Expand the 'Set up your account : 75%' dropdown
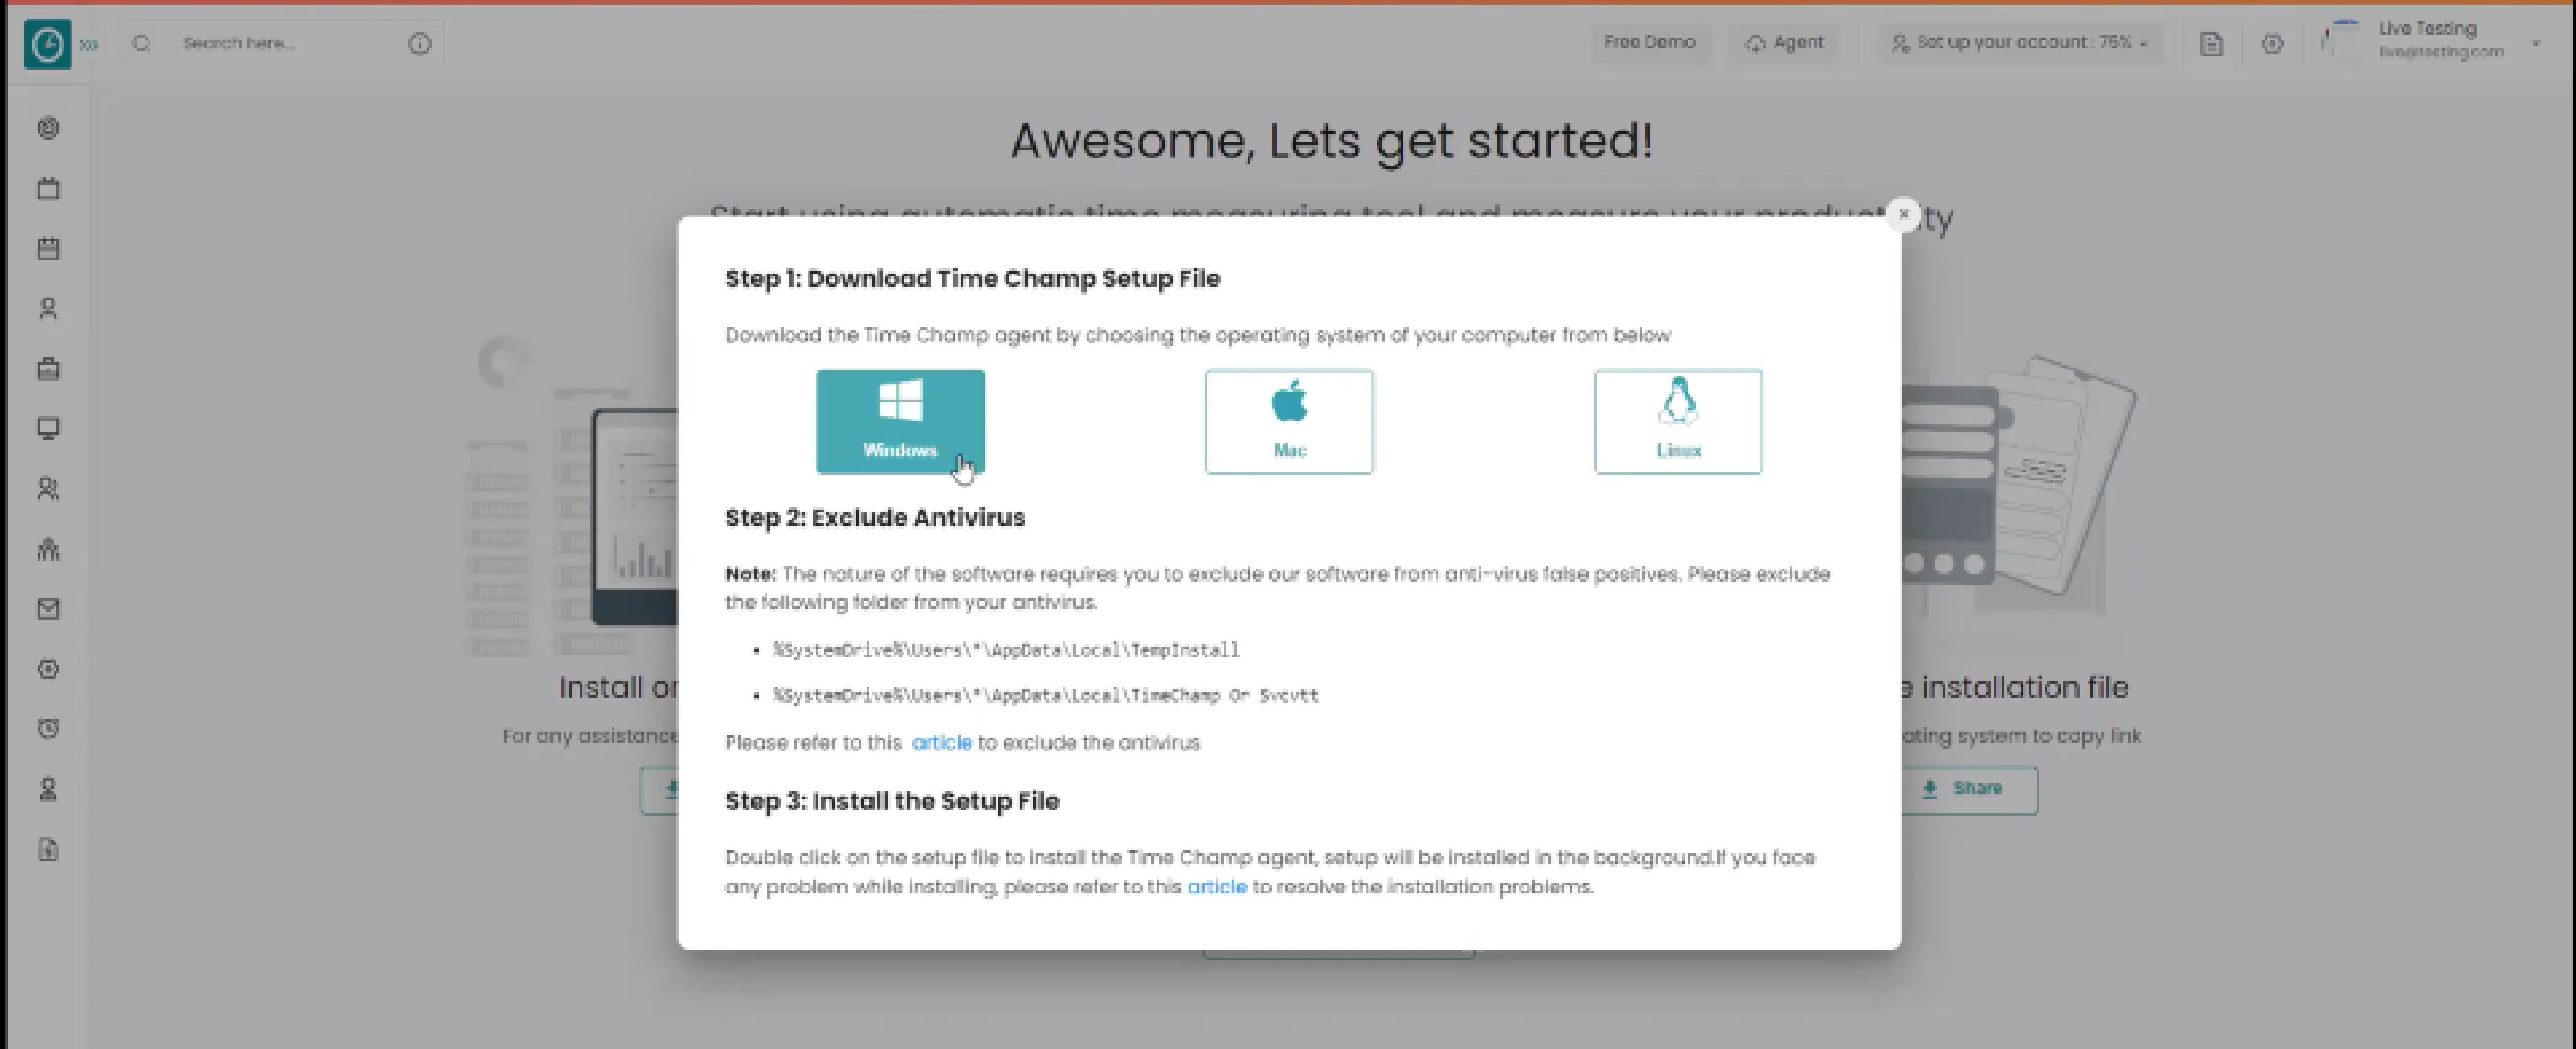The height and width of the screenshot is (1049, 2576). click(2020, 42)
